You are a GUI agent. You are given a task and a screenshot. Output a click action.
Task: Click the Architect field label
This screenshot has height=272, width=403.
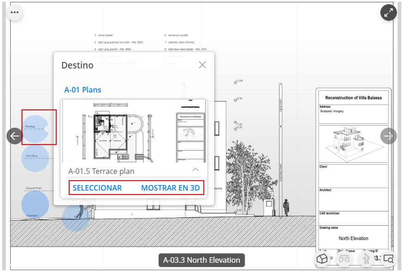[x=325, y=190]
